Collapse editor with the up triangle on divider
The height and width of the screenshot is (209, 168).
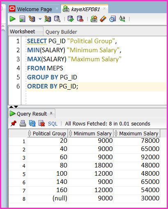11,107
